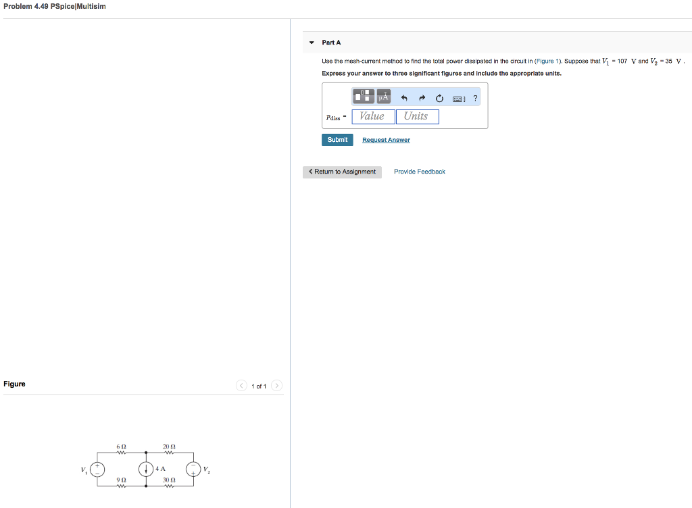Screen dimensions: 692x508
Task: Click inside the Units input field
Action: point(417,116)
